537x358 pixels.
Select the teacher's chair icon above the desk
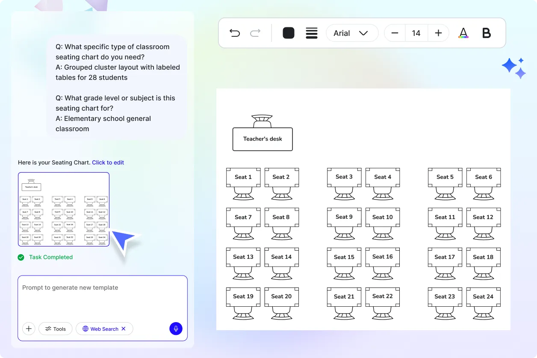click(x=262, y=121)
